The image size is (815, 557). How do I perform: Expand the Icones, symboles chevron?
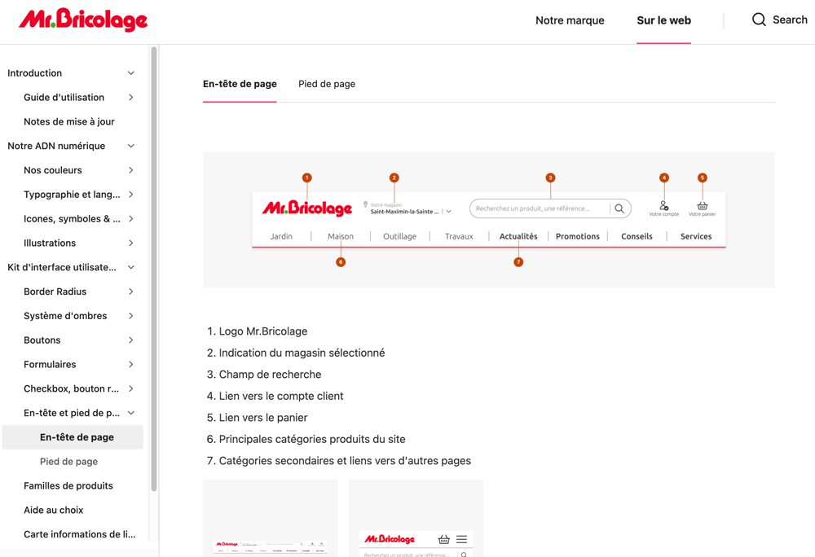pos(131,218)
